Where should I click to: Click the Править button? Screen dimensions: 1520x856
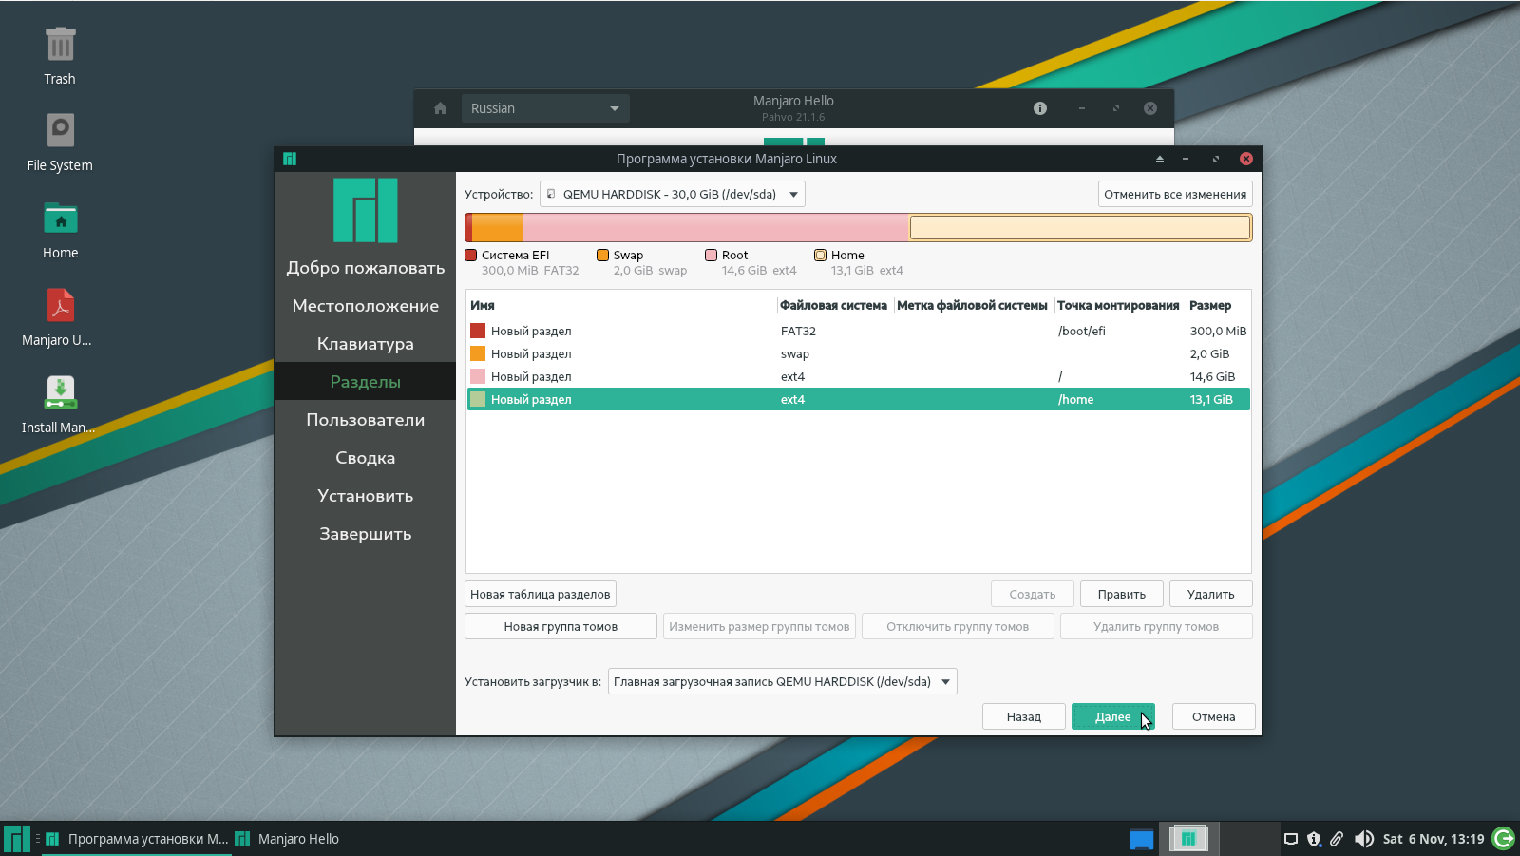pos(1122,594)
